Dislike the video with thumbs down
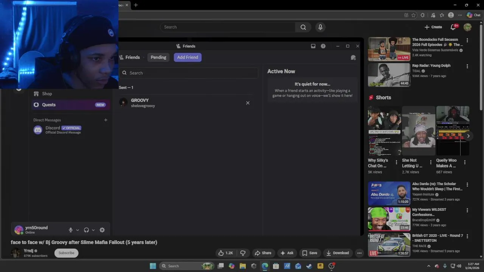 click(243, 253)
